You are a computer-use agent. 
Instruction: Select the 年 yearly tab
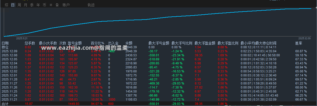pyautogui.click(x=38, y=5)
